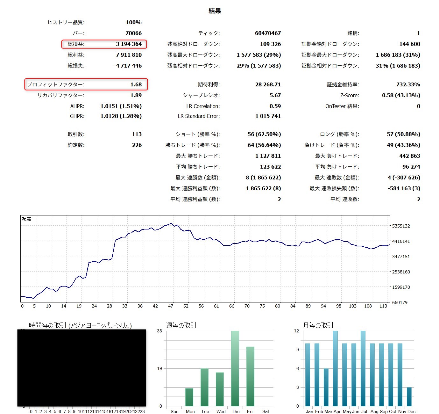The image size is (439, 414).
Task: Click the Thursday bar in the weekly trades chart
Action: pos(235,368)
